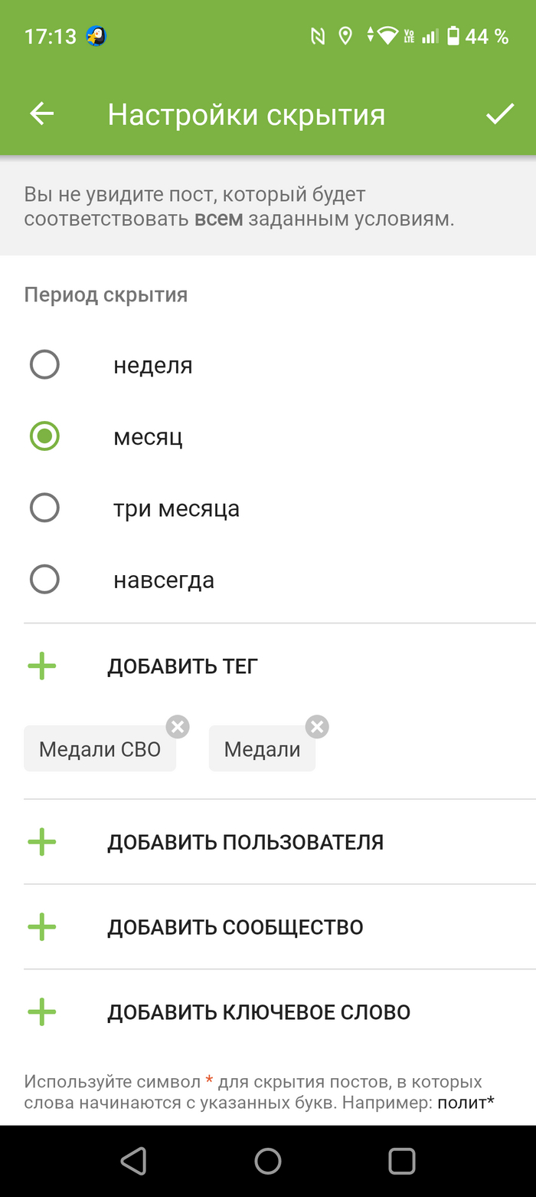Screen dimensions: 536x1197
Task: Click the plus icon near ДОБАВИТЬ ПОЛЬЗОВАТЕЛЯ
Action: [x=41, y=841]
